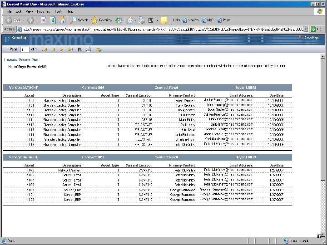Click the Go label beside the address bar

(x=319, y=29)
